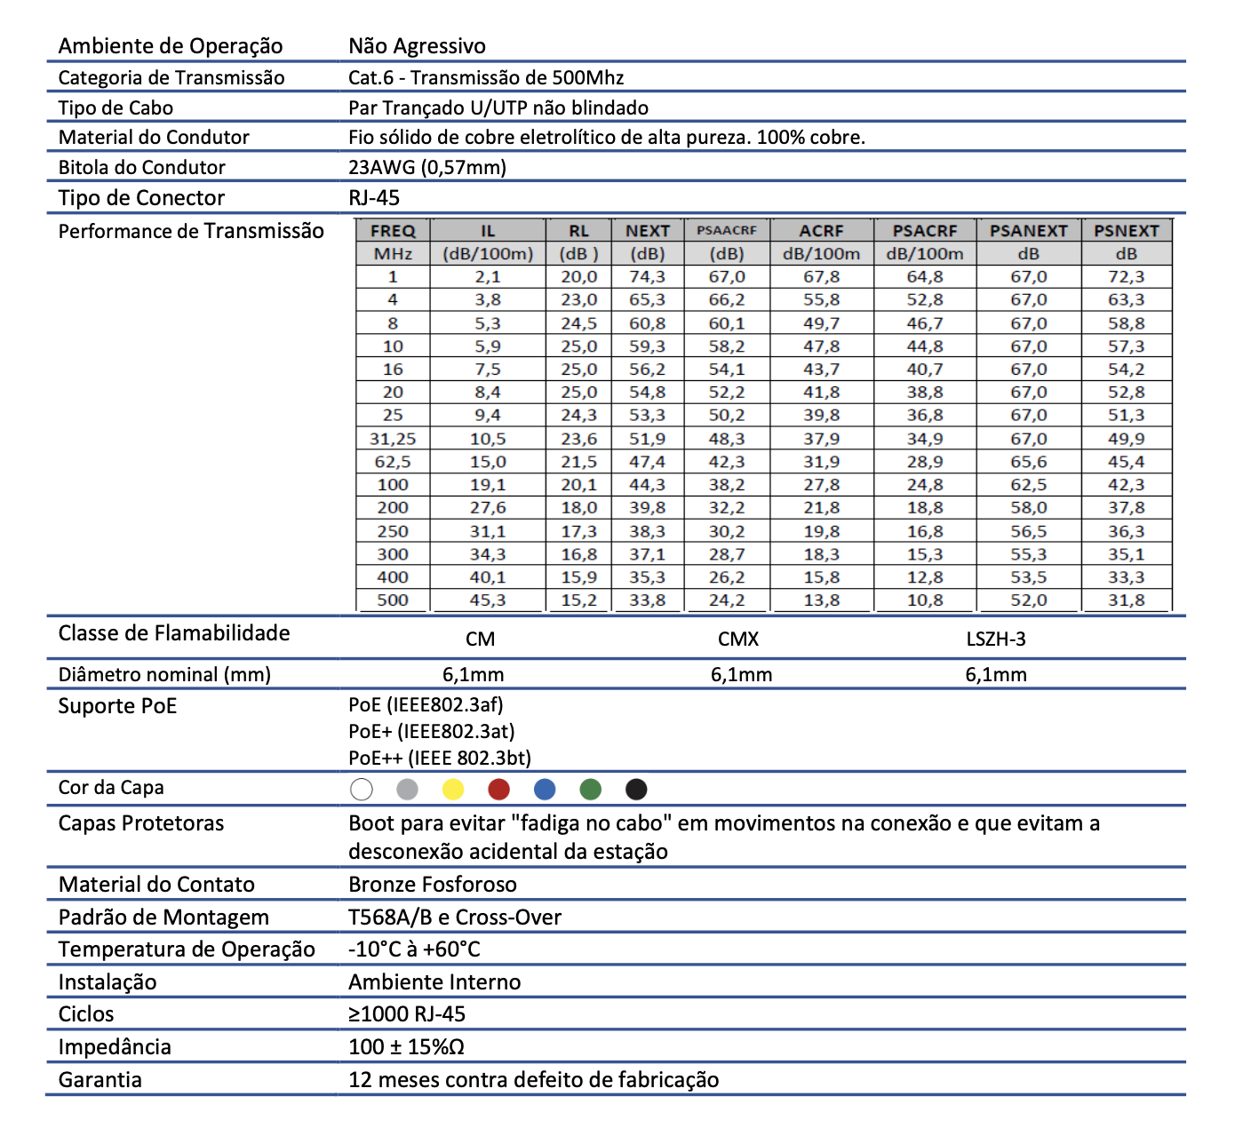Pick the yellow cable color circle

click(x=453, y=789)
